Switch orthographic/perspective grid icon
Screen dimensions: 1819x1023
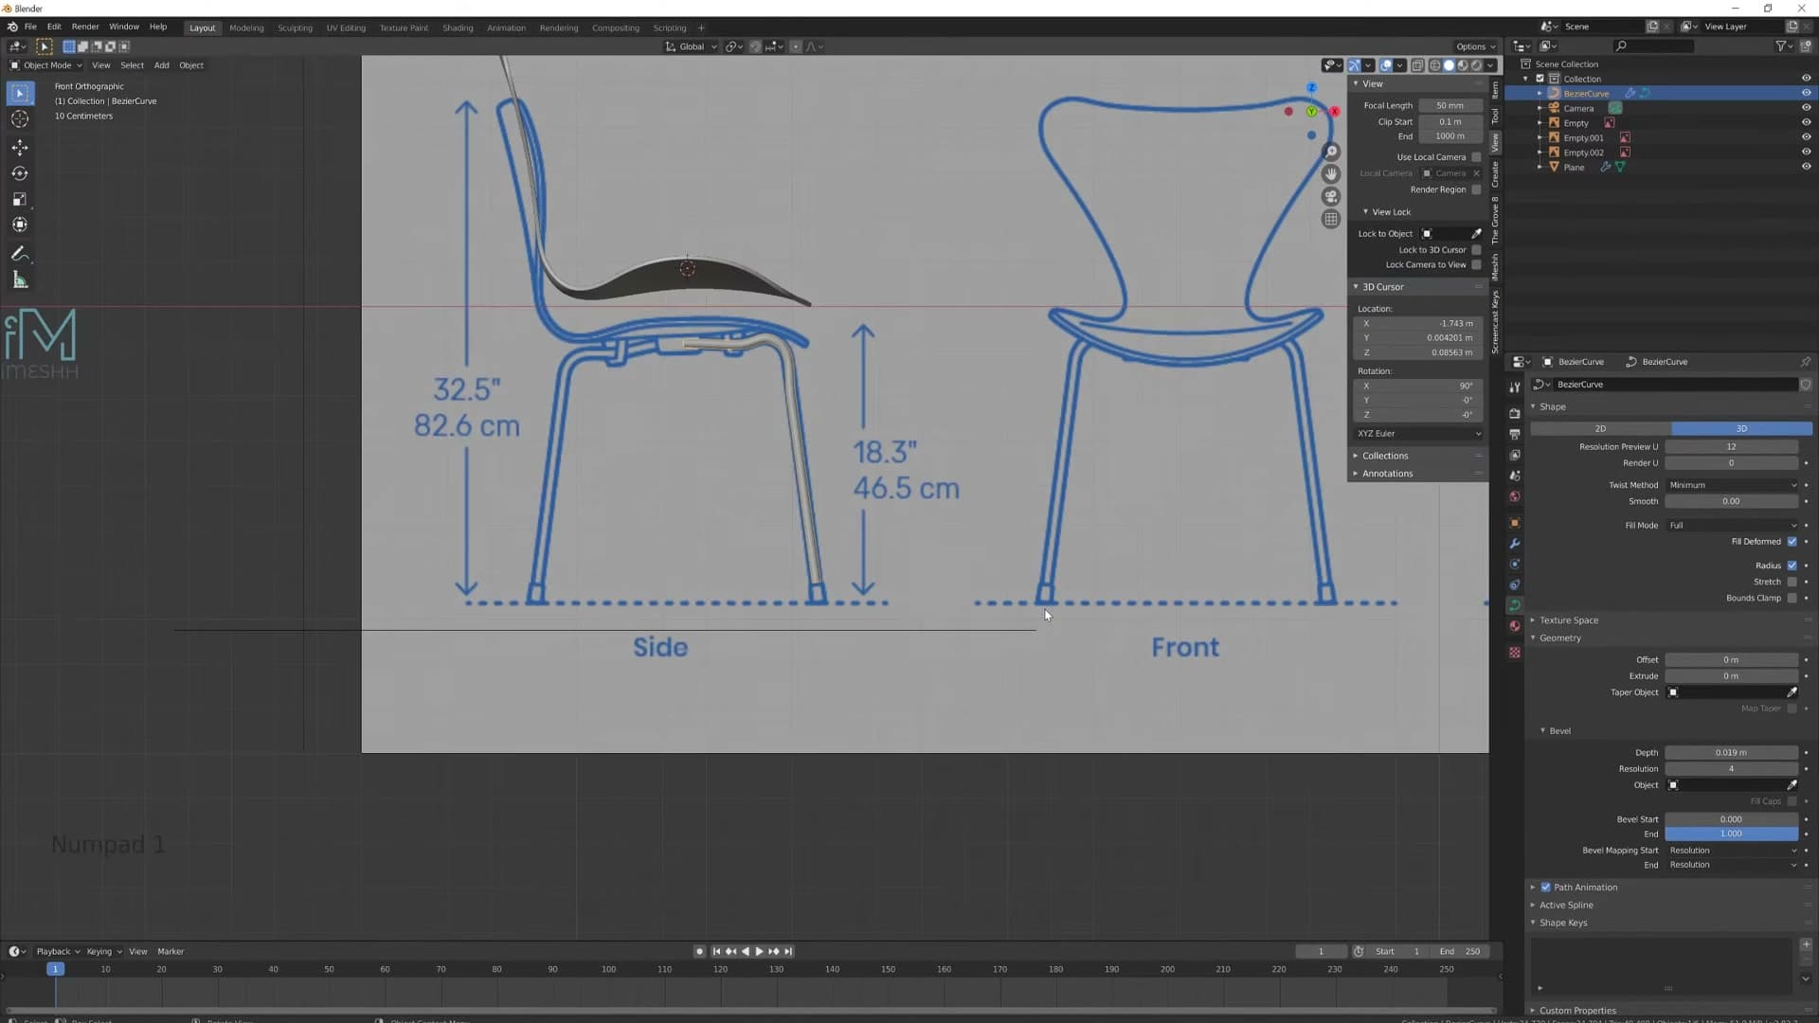point(1331,220)
